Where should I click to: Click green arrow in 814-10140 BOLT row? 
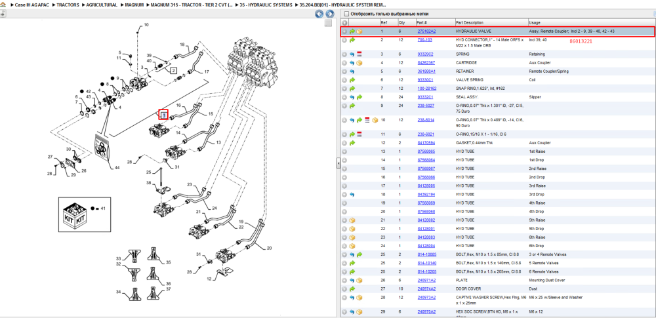pyautogui.click(x=352, y=263)
